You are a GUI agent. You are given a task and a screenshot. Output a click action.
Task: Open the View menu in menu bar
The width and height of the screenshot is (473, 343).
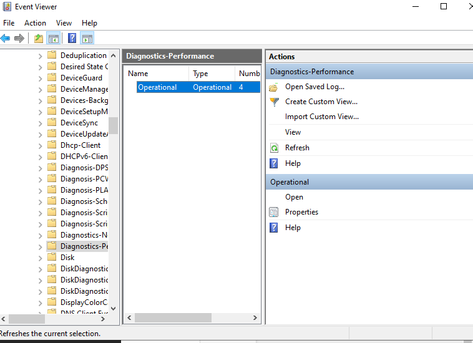point(64,23)
